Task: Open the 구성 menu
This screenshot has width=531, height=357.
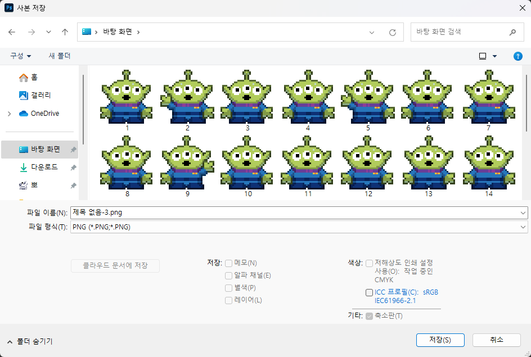Action: (21, 56)
